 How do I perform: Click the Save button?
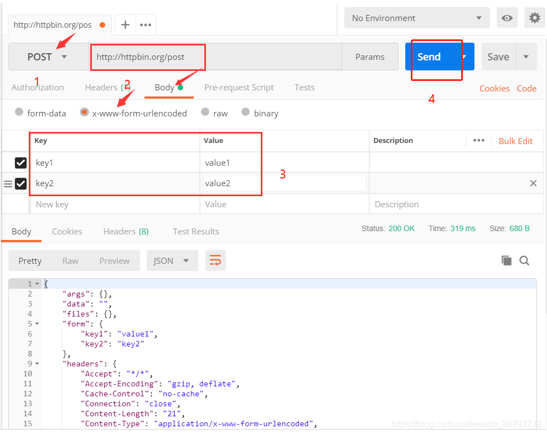pyautogui.click(x=498, y=57)
